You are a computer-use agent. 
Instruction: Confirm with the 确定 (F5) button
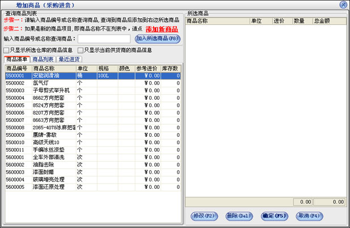275,216
